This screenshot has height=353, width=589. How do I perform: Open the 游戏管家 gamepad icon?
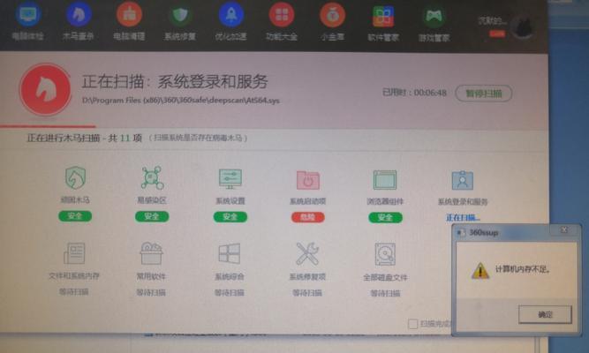pos(434,18)
